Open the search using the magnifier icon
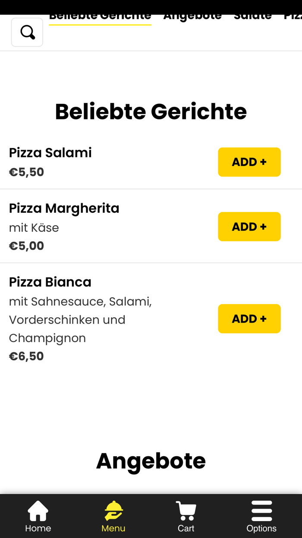 [27, 32]
